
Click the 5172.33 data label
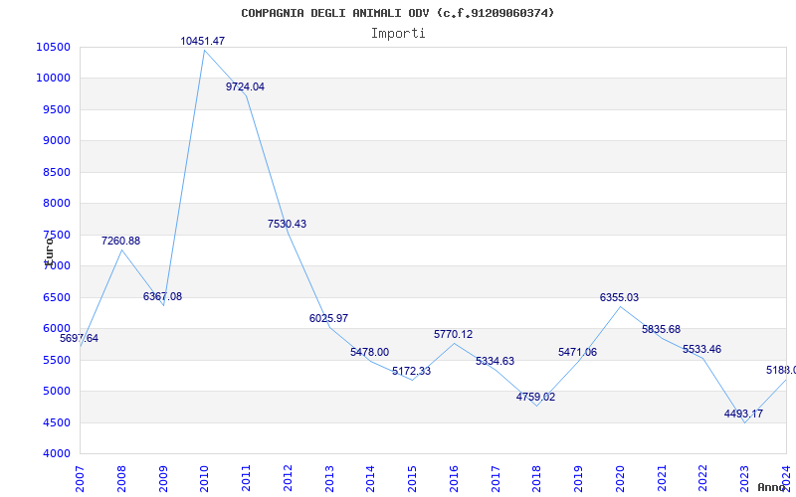pyautogui.click(x=411, y=371)
